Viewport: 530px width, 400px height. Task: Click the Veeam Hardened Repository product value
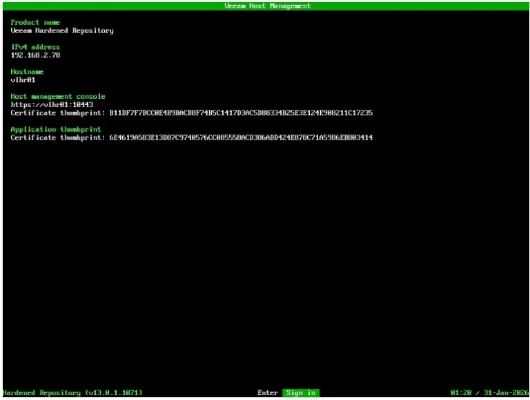(62, 30)
